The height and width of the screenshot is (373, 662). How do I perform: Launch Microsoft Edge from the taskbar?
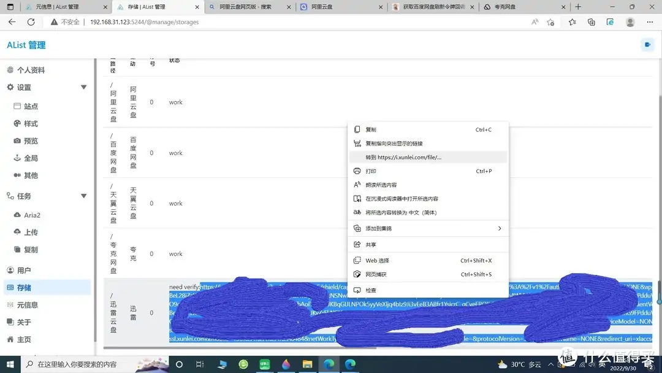coord(329,364)
